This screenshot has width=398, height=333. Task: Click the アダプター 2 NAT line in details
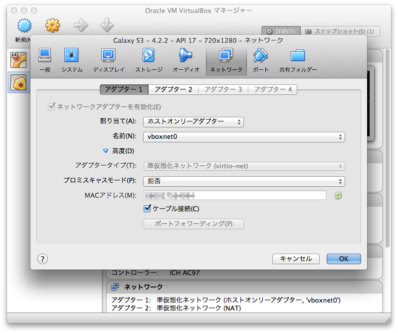coord(176,308)
